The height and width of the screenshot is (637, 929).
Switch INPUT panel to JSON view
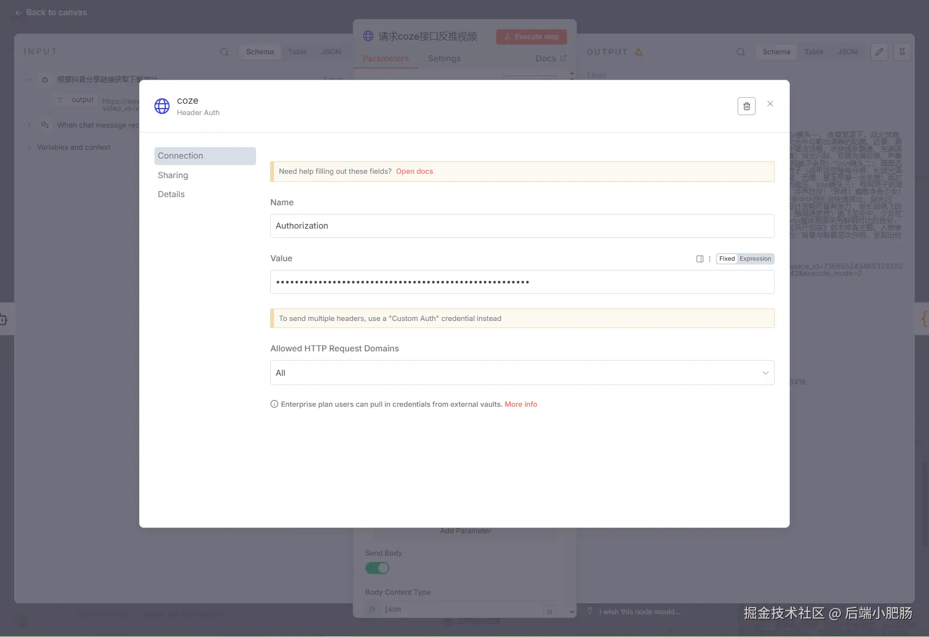[331, 52]
